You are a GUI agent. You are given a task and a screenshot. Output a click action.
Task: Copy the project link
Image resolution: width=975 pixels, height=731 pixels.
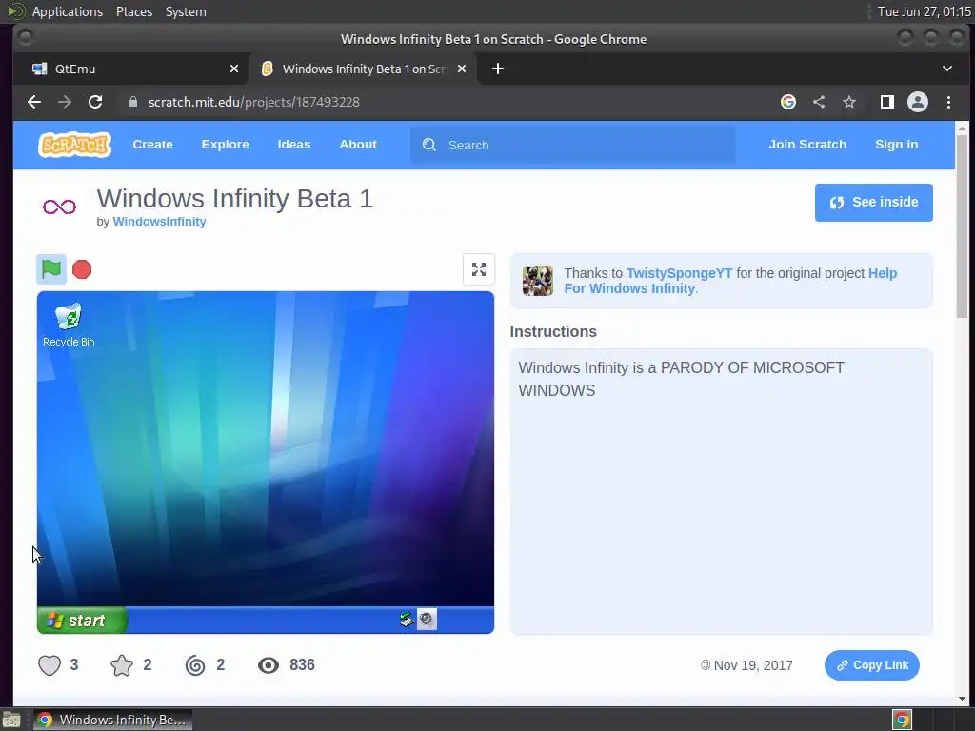(872, 665)
